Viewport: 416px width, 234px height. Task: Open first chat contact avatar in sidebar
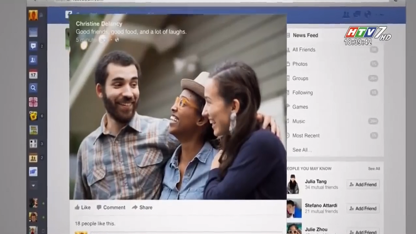[33, 203]
